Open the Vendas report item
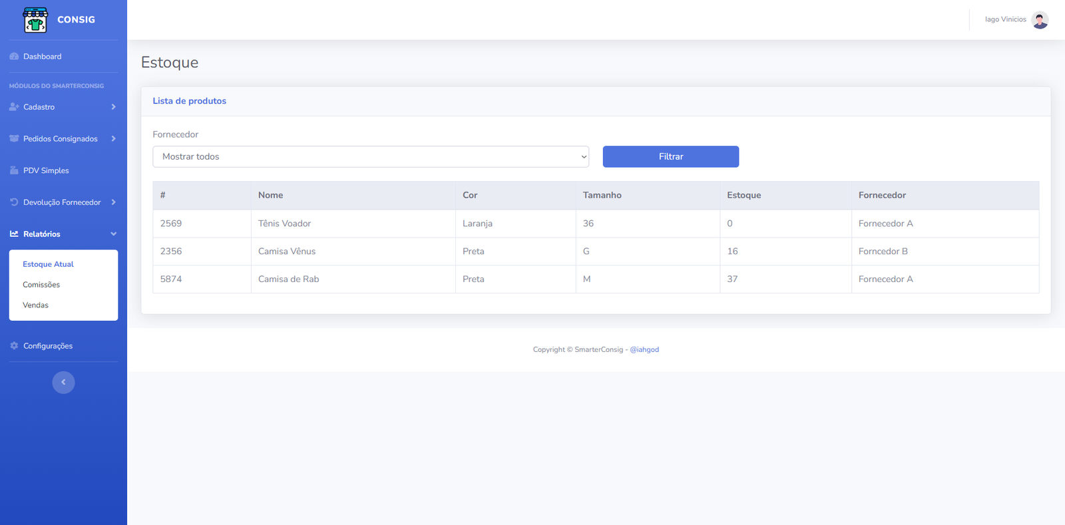Screen dimensions: 1065x525 coord(35,305)
